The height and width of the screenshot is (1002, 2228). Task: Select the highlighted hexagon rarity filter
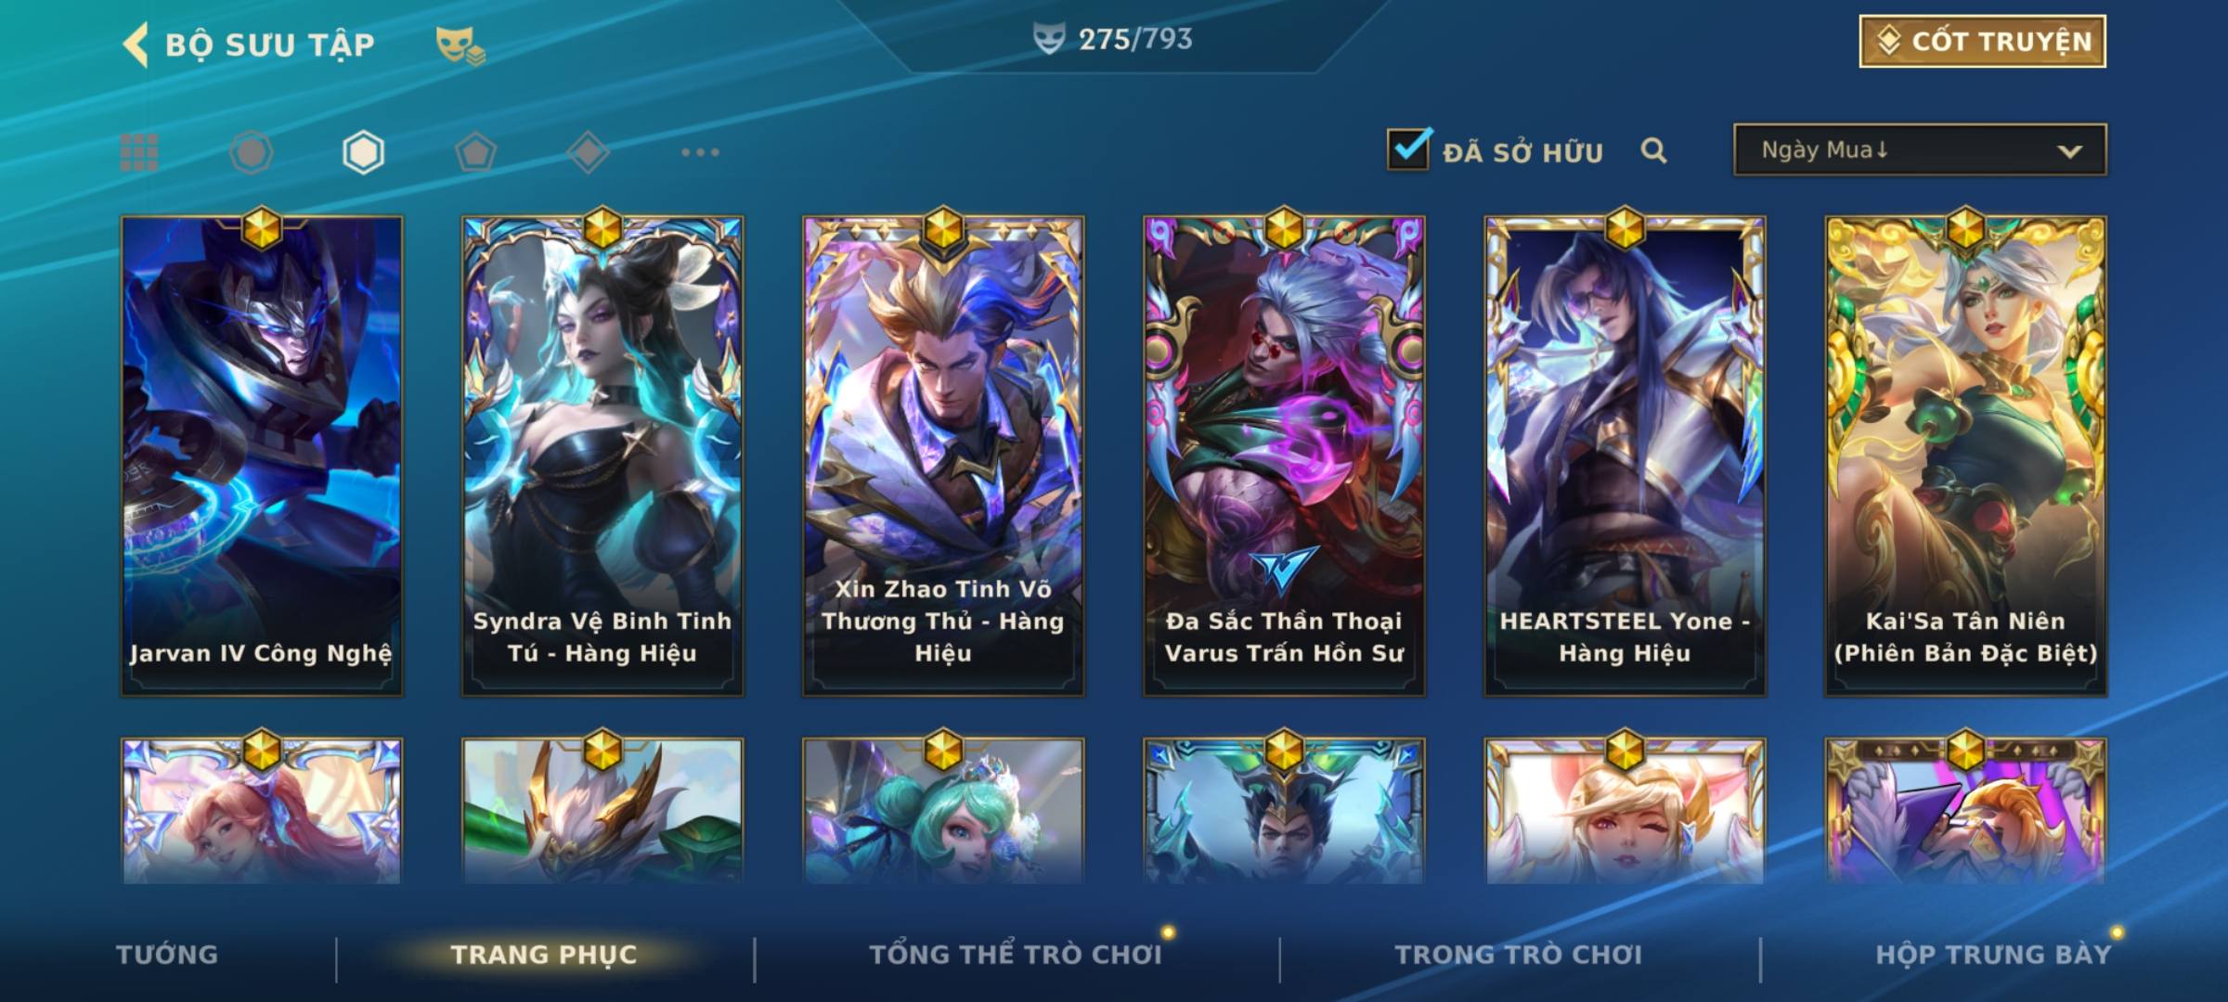(x=363, y=152)
